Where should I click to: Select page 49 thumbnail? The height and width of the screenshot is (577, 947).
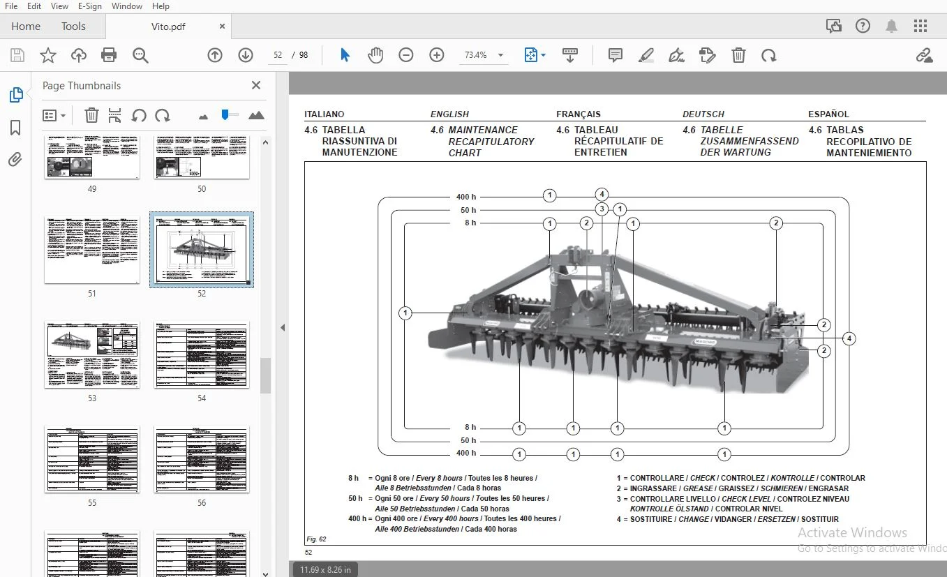92,158
